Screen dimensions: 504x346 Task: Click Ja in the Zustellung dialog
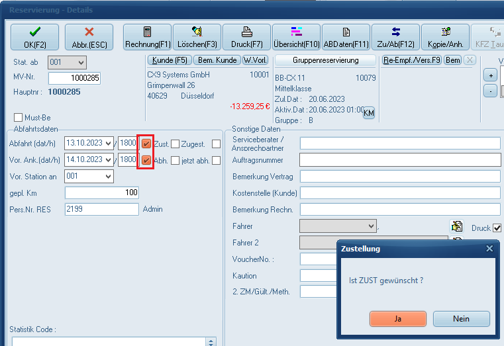tap(398, 318)
